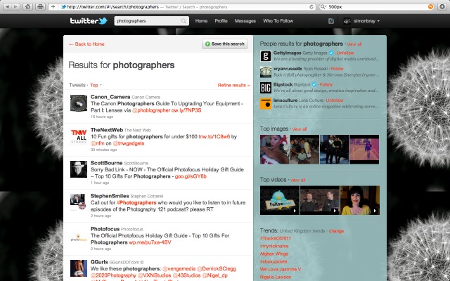Click magnifier icon in Twitter search box
The height and width of the screenshot is (281, 450).
click(x=184, y=21)
